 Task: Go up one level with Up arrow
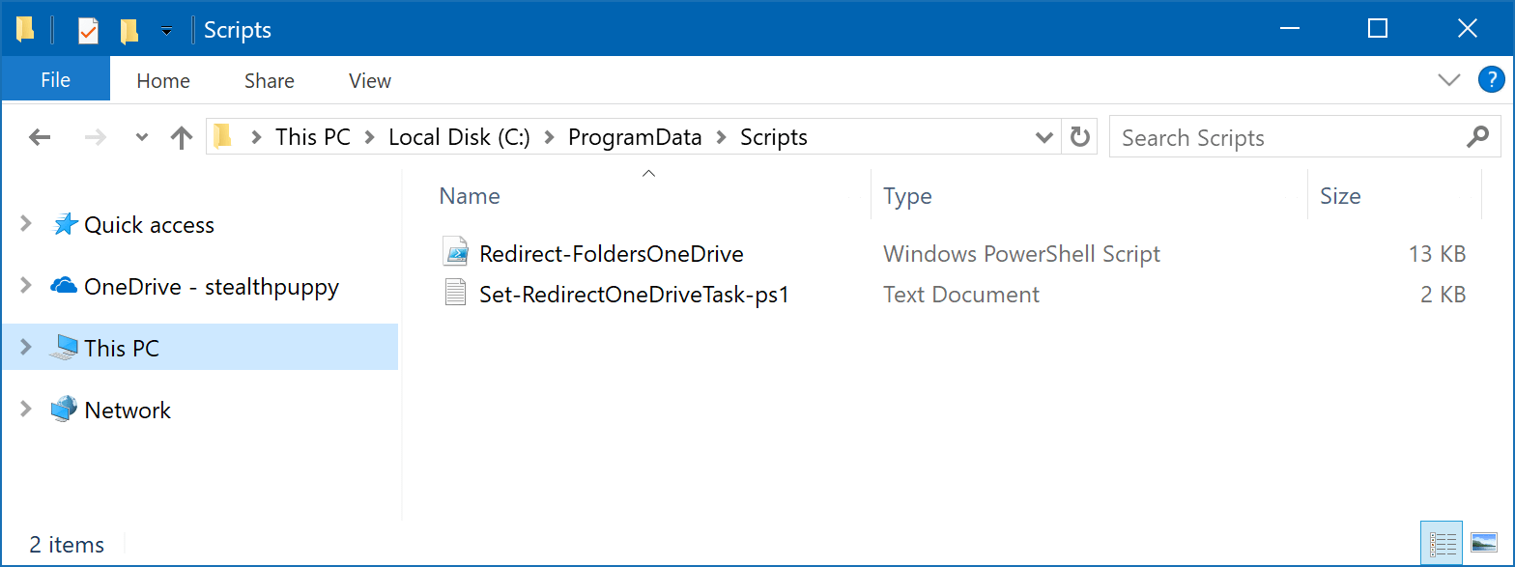[182, 137]
